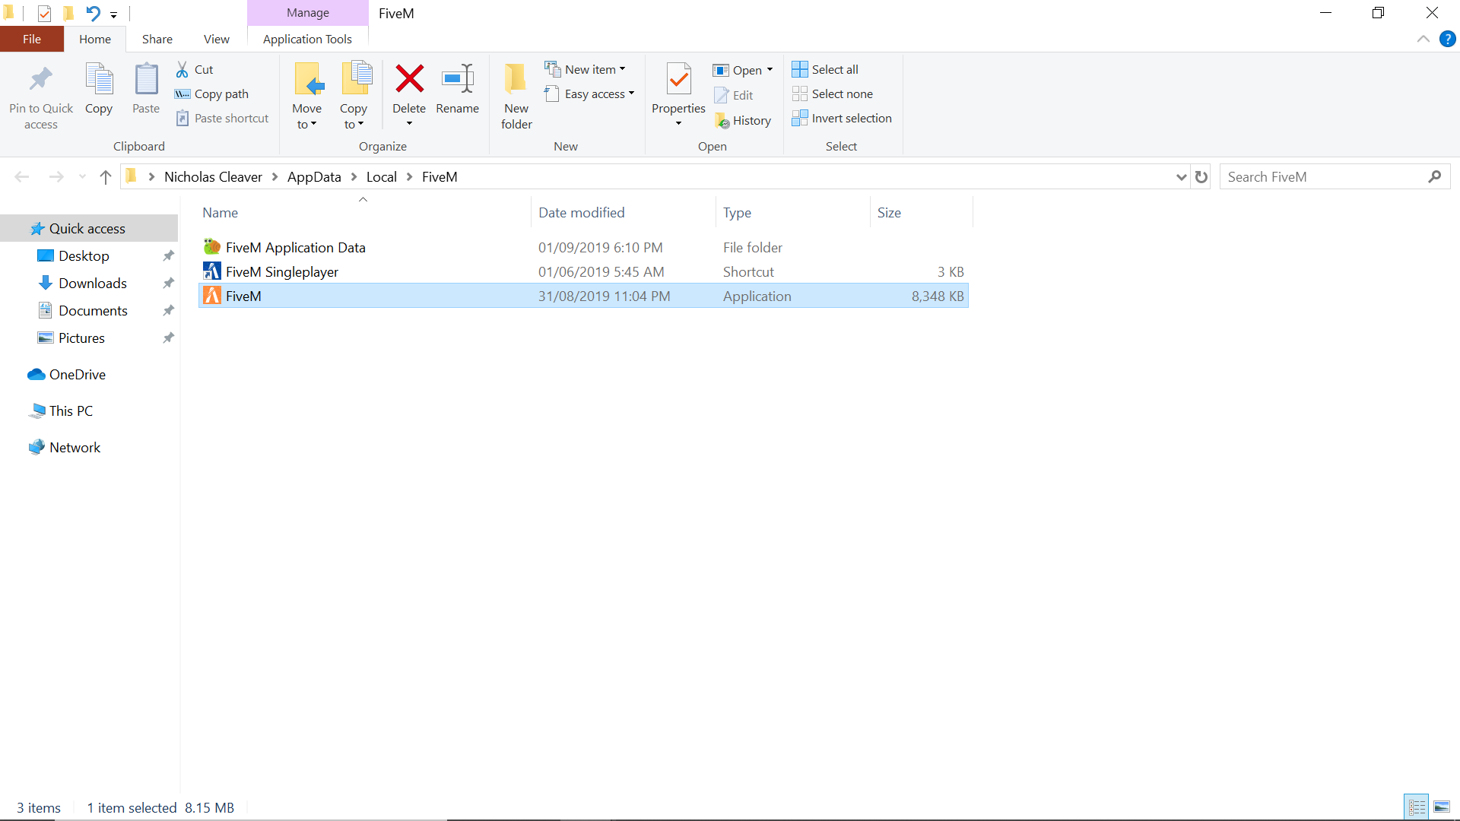Click the Properties checkmark icon

678,79
